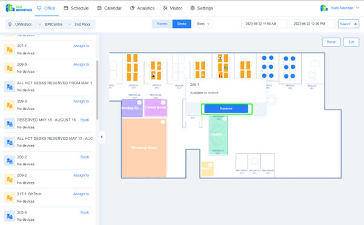Screen dimensions: 364x225
Task: Click the blue hot desk icon for 205-2
Action: 9,160
